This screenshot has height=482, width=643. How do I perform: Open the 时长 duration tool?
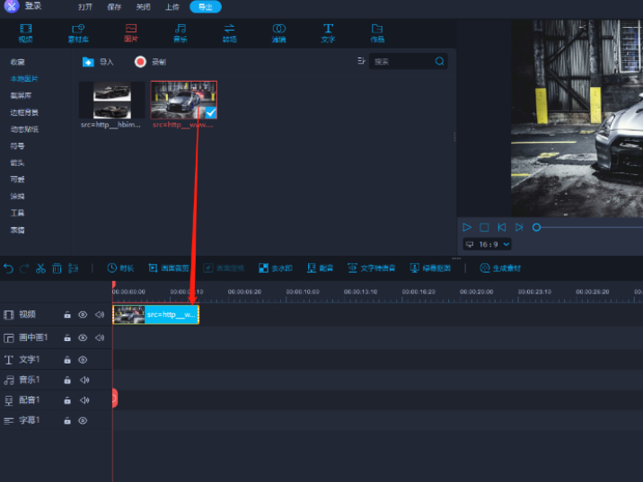point(120,268)
